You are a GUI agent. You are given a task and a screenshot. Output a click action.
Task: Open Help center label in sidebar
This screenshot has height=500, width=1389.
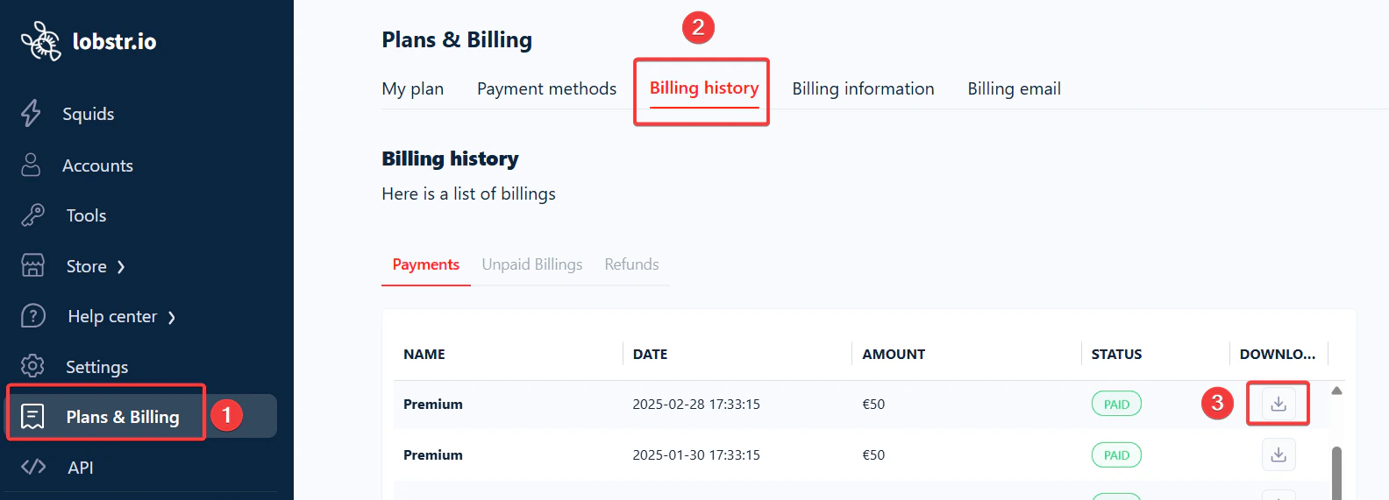(112, 316)
